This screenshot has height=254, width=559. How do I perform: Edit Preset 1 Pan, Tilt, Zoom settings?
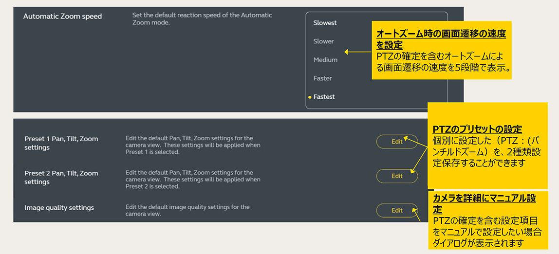point(397,142)
